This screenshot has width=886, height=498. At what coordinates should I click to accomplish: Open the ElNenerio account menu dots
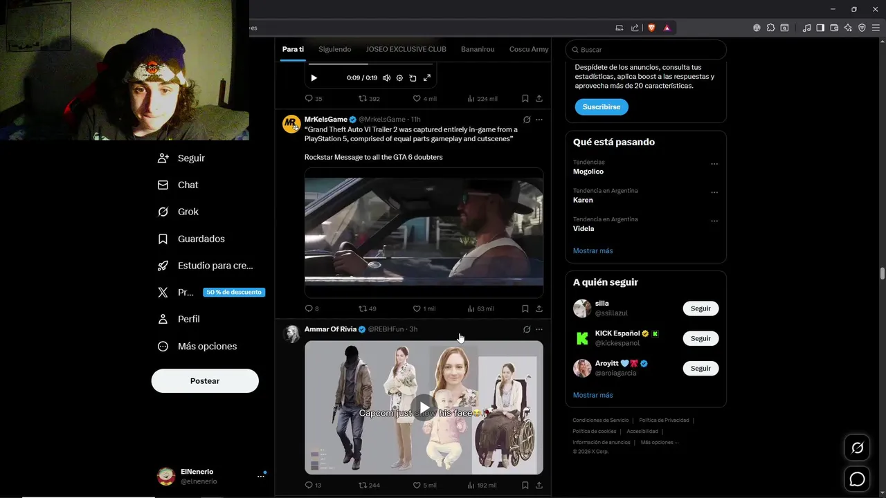pos(260,476)
